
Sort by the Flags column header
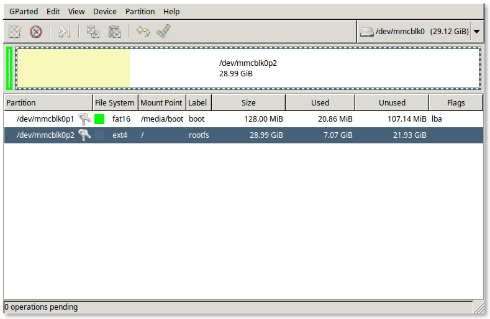point(456,103)
